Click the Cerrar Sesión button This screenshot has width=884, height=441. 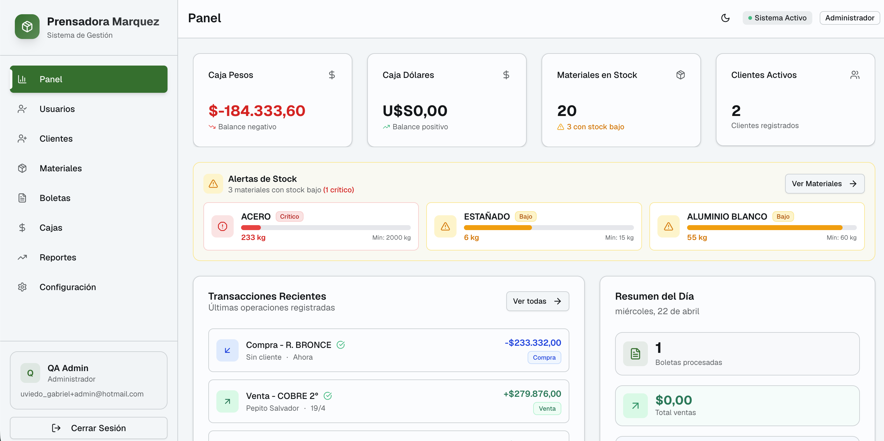[88, 428]
